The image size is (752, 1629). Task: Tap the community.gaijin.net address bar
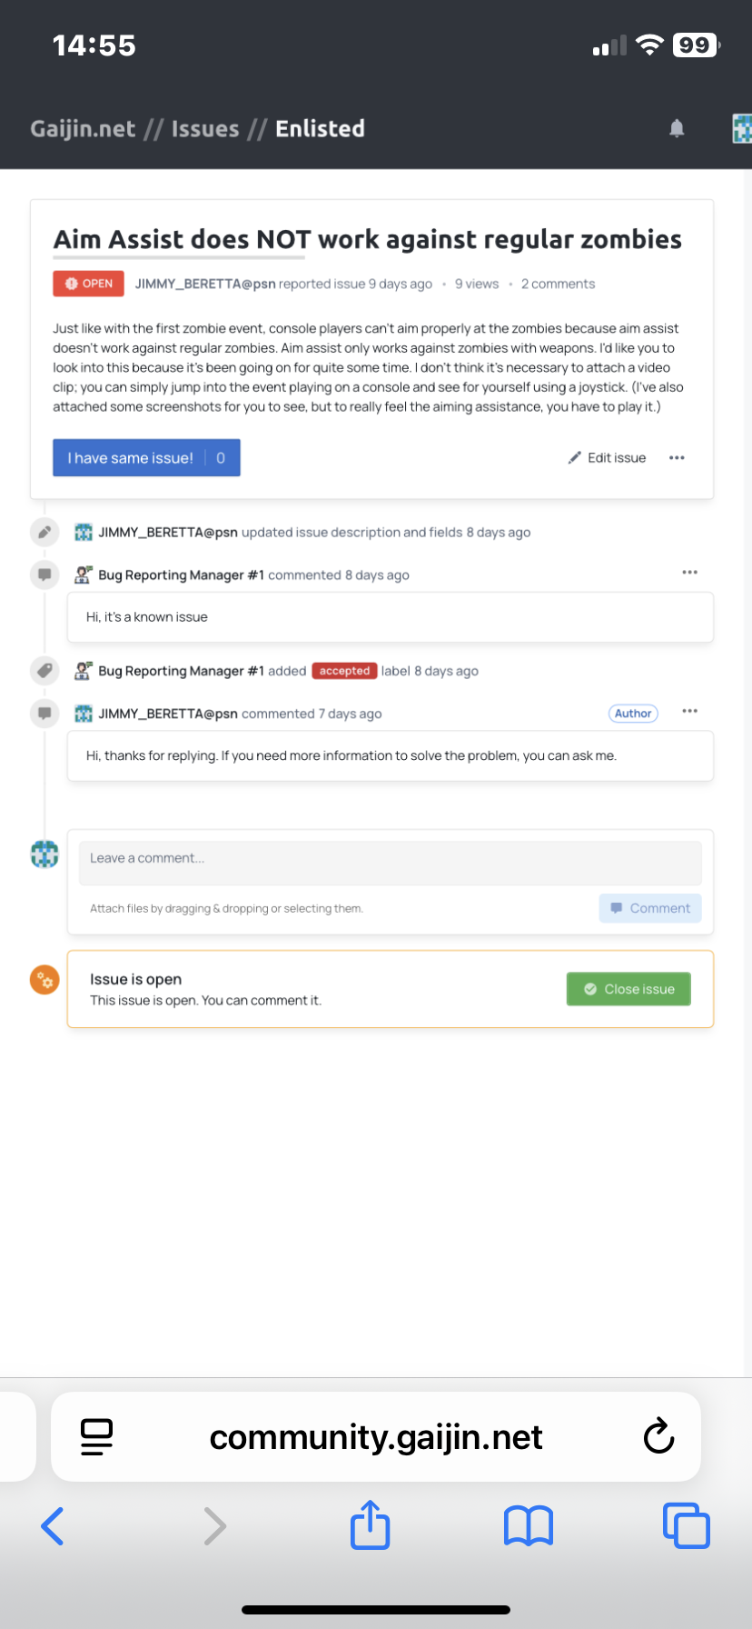point(376,1436)
